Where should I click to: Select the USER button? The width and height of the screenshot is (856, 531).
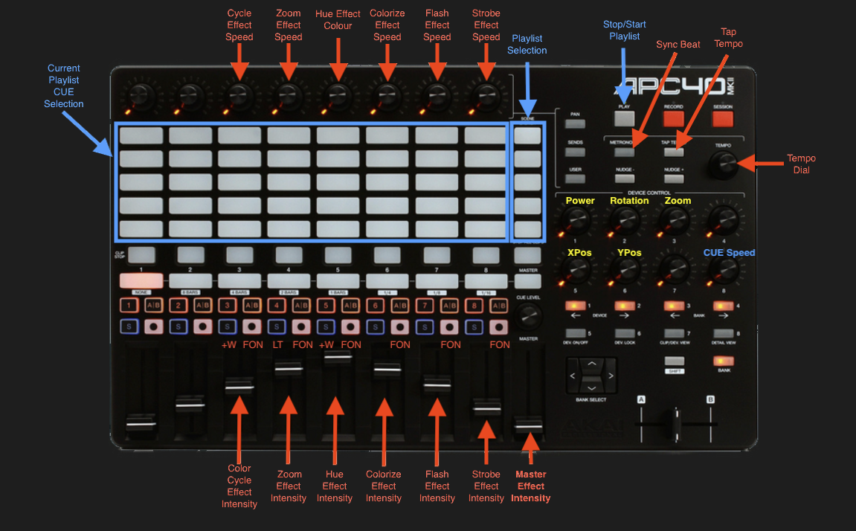click(x=575, y=178)
